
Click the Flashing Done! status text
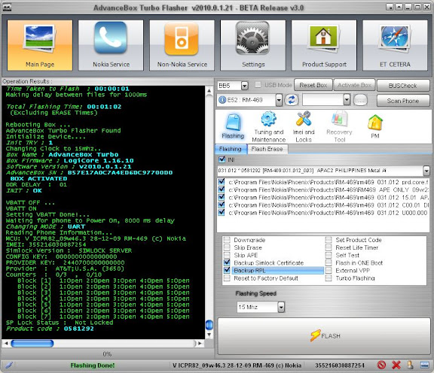pos(93,365)
